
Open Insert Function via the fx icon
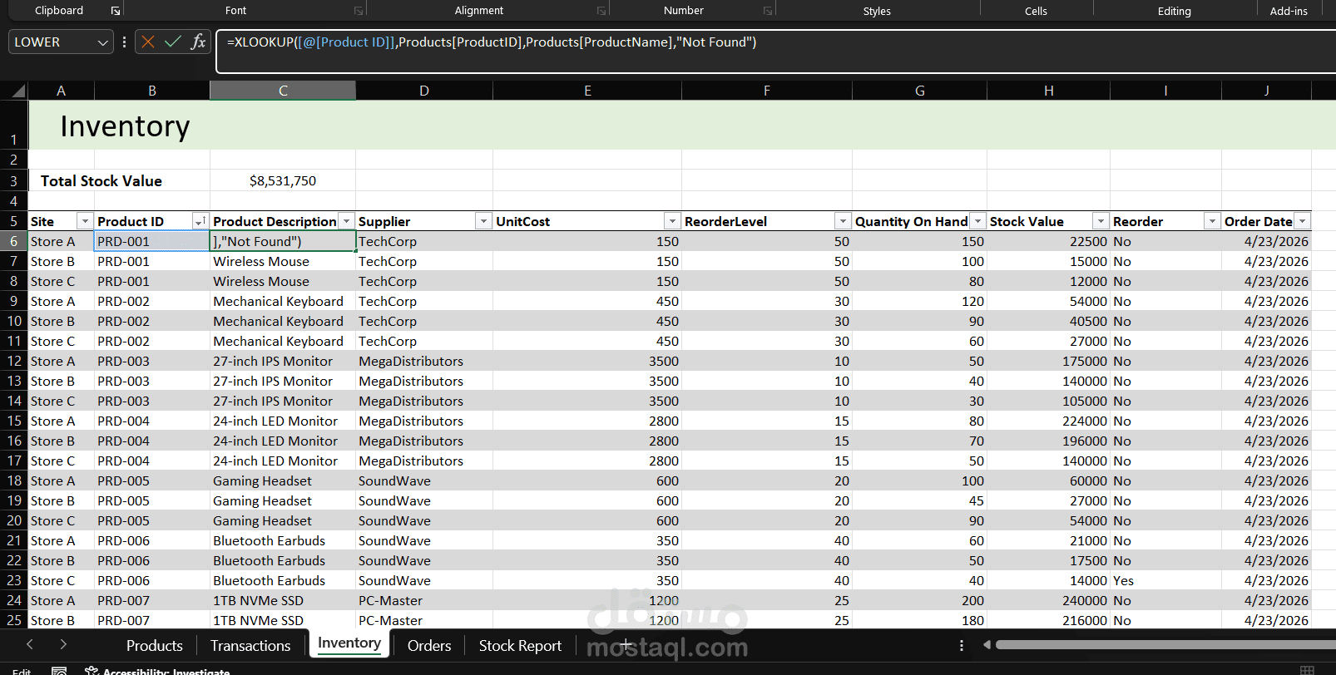pos(198,42)
